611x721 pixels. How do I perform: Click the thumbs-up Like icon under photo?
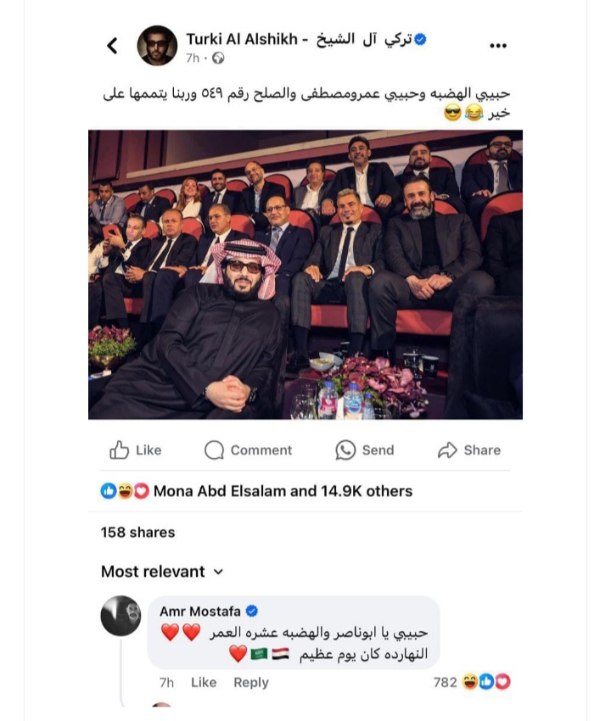(119, 450)
